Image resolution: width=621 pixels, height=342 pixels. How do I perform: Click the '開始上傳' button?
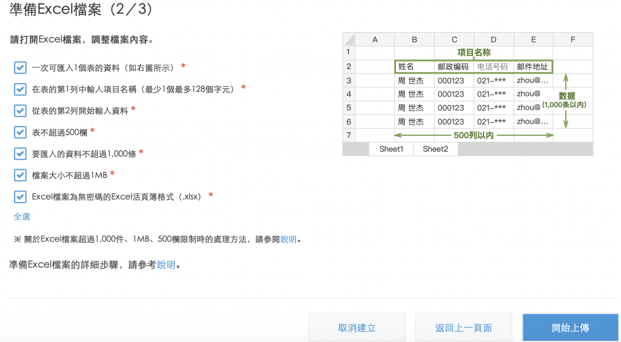pos(570,327)
